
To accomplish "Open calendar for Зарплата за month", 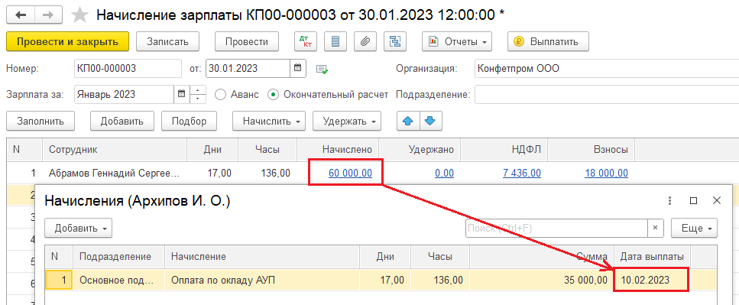I will tap(181, 94).
